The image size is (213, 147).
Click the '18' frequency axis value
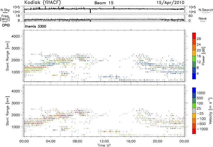click(x=18, y=16)
